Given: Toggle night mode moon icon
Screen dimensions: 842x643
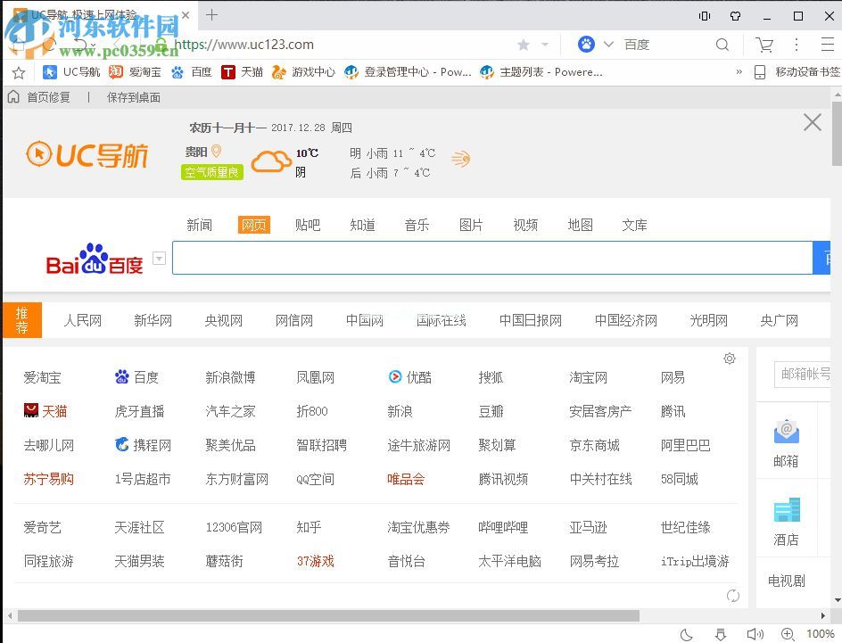Looking at the screenshot, I should (686, 634).
